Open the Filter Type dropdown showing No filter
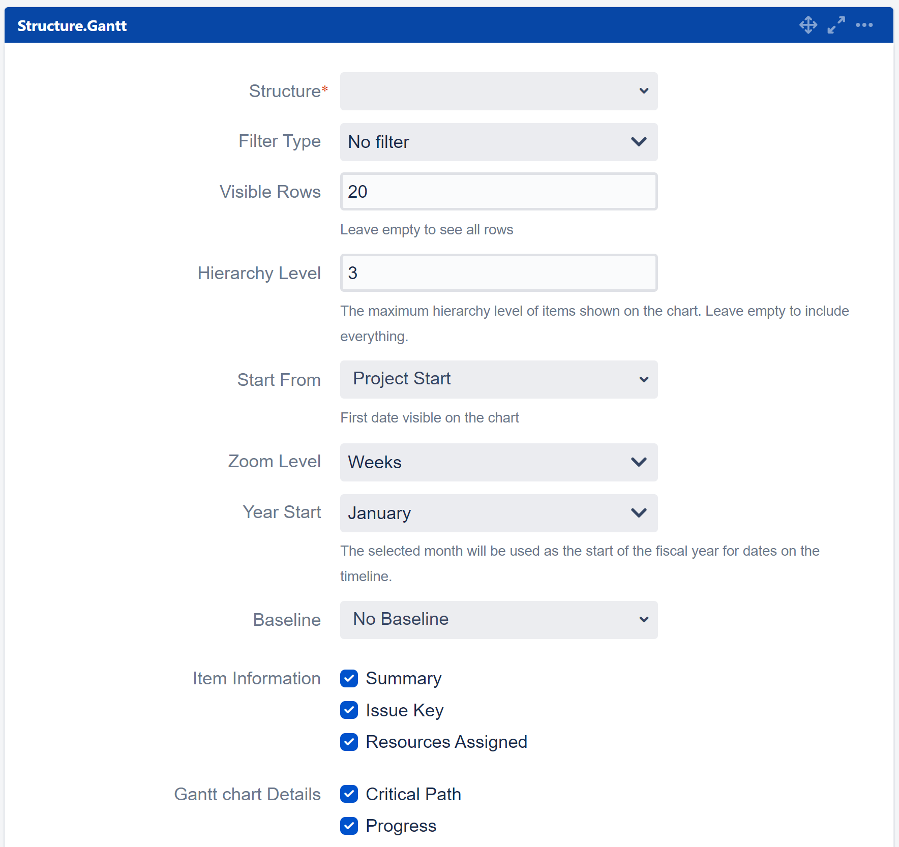Viewport: 899px width, 847px height. coord(498,142)
